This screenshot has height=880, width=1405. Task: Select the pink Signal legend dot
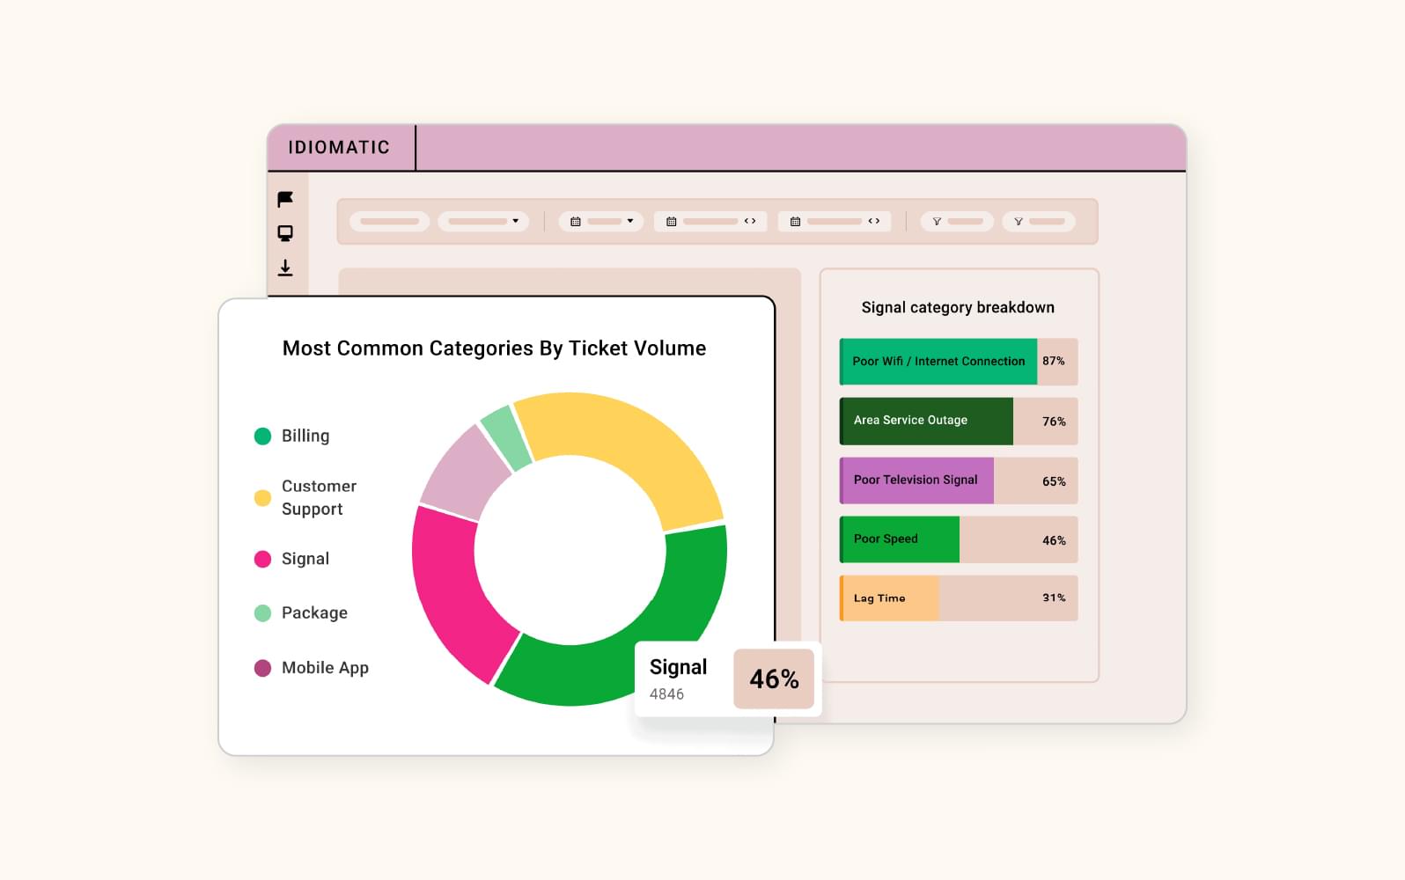[x=262, y=559]
